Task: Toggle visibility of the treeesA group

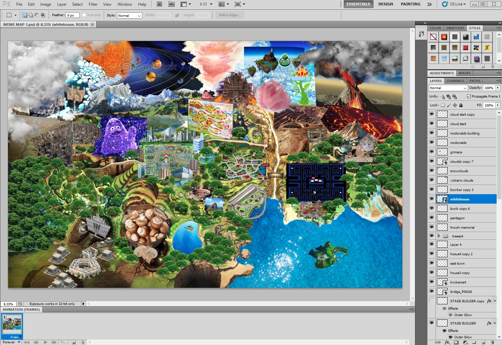Action: 431,236
